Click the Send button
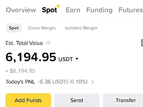This screenshot has height=107, width=143. (77, 100)
